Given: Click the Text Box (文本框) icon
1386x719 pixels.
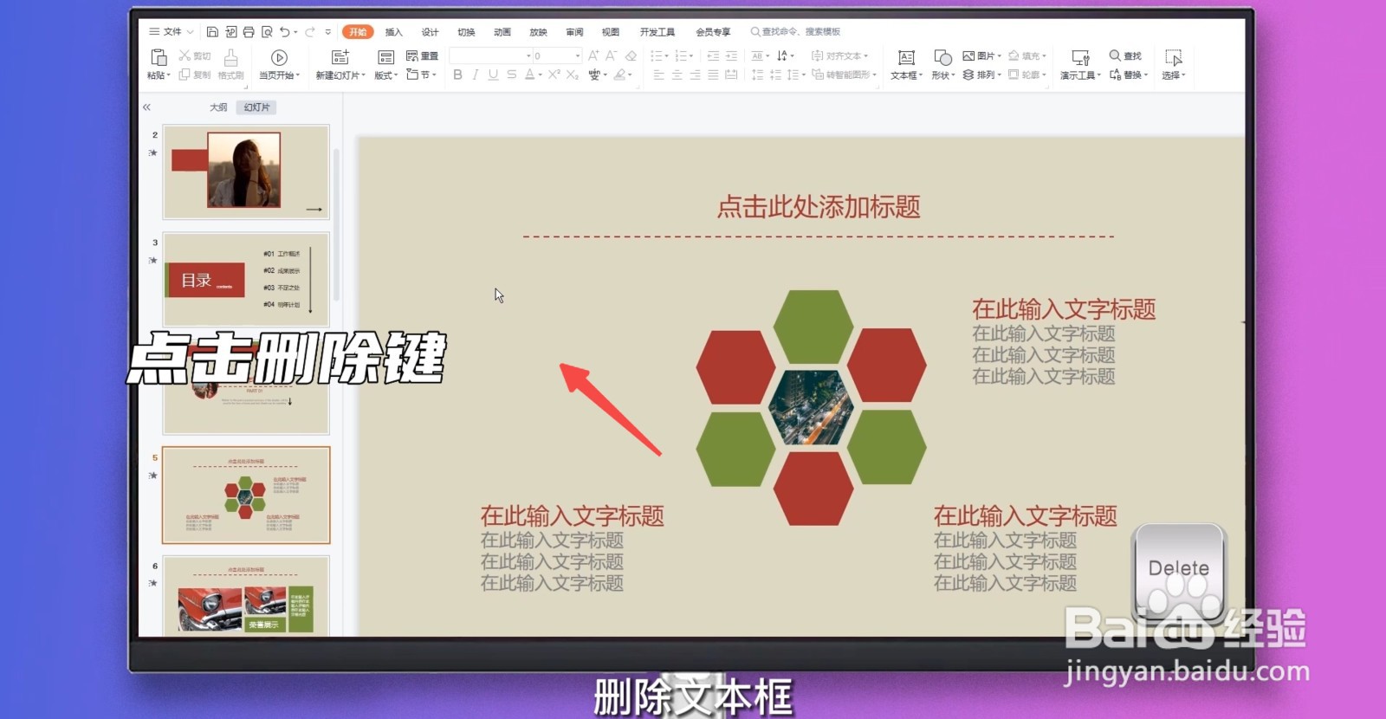Looking at the screenshot, I should (906, 58).
